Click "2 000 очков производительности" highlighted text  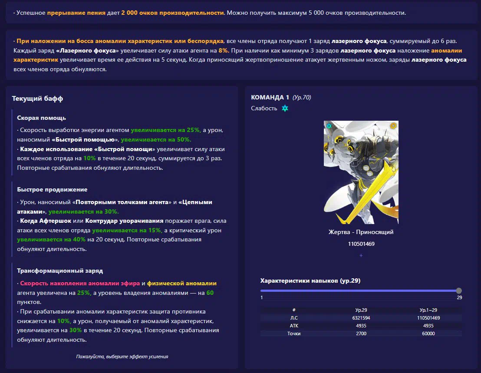coord(172,13)
